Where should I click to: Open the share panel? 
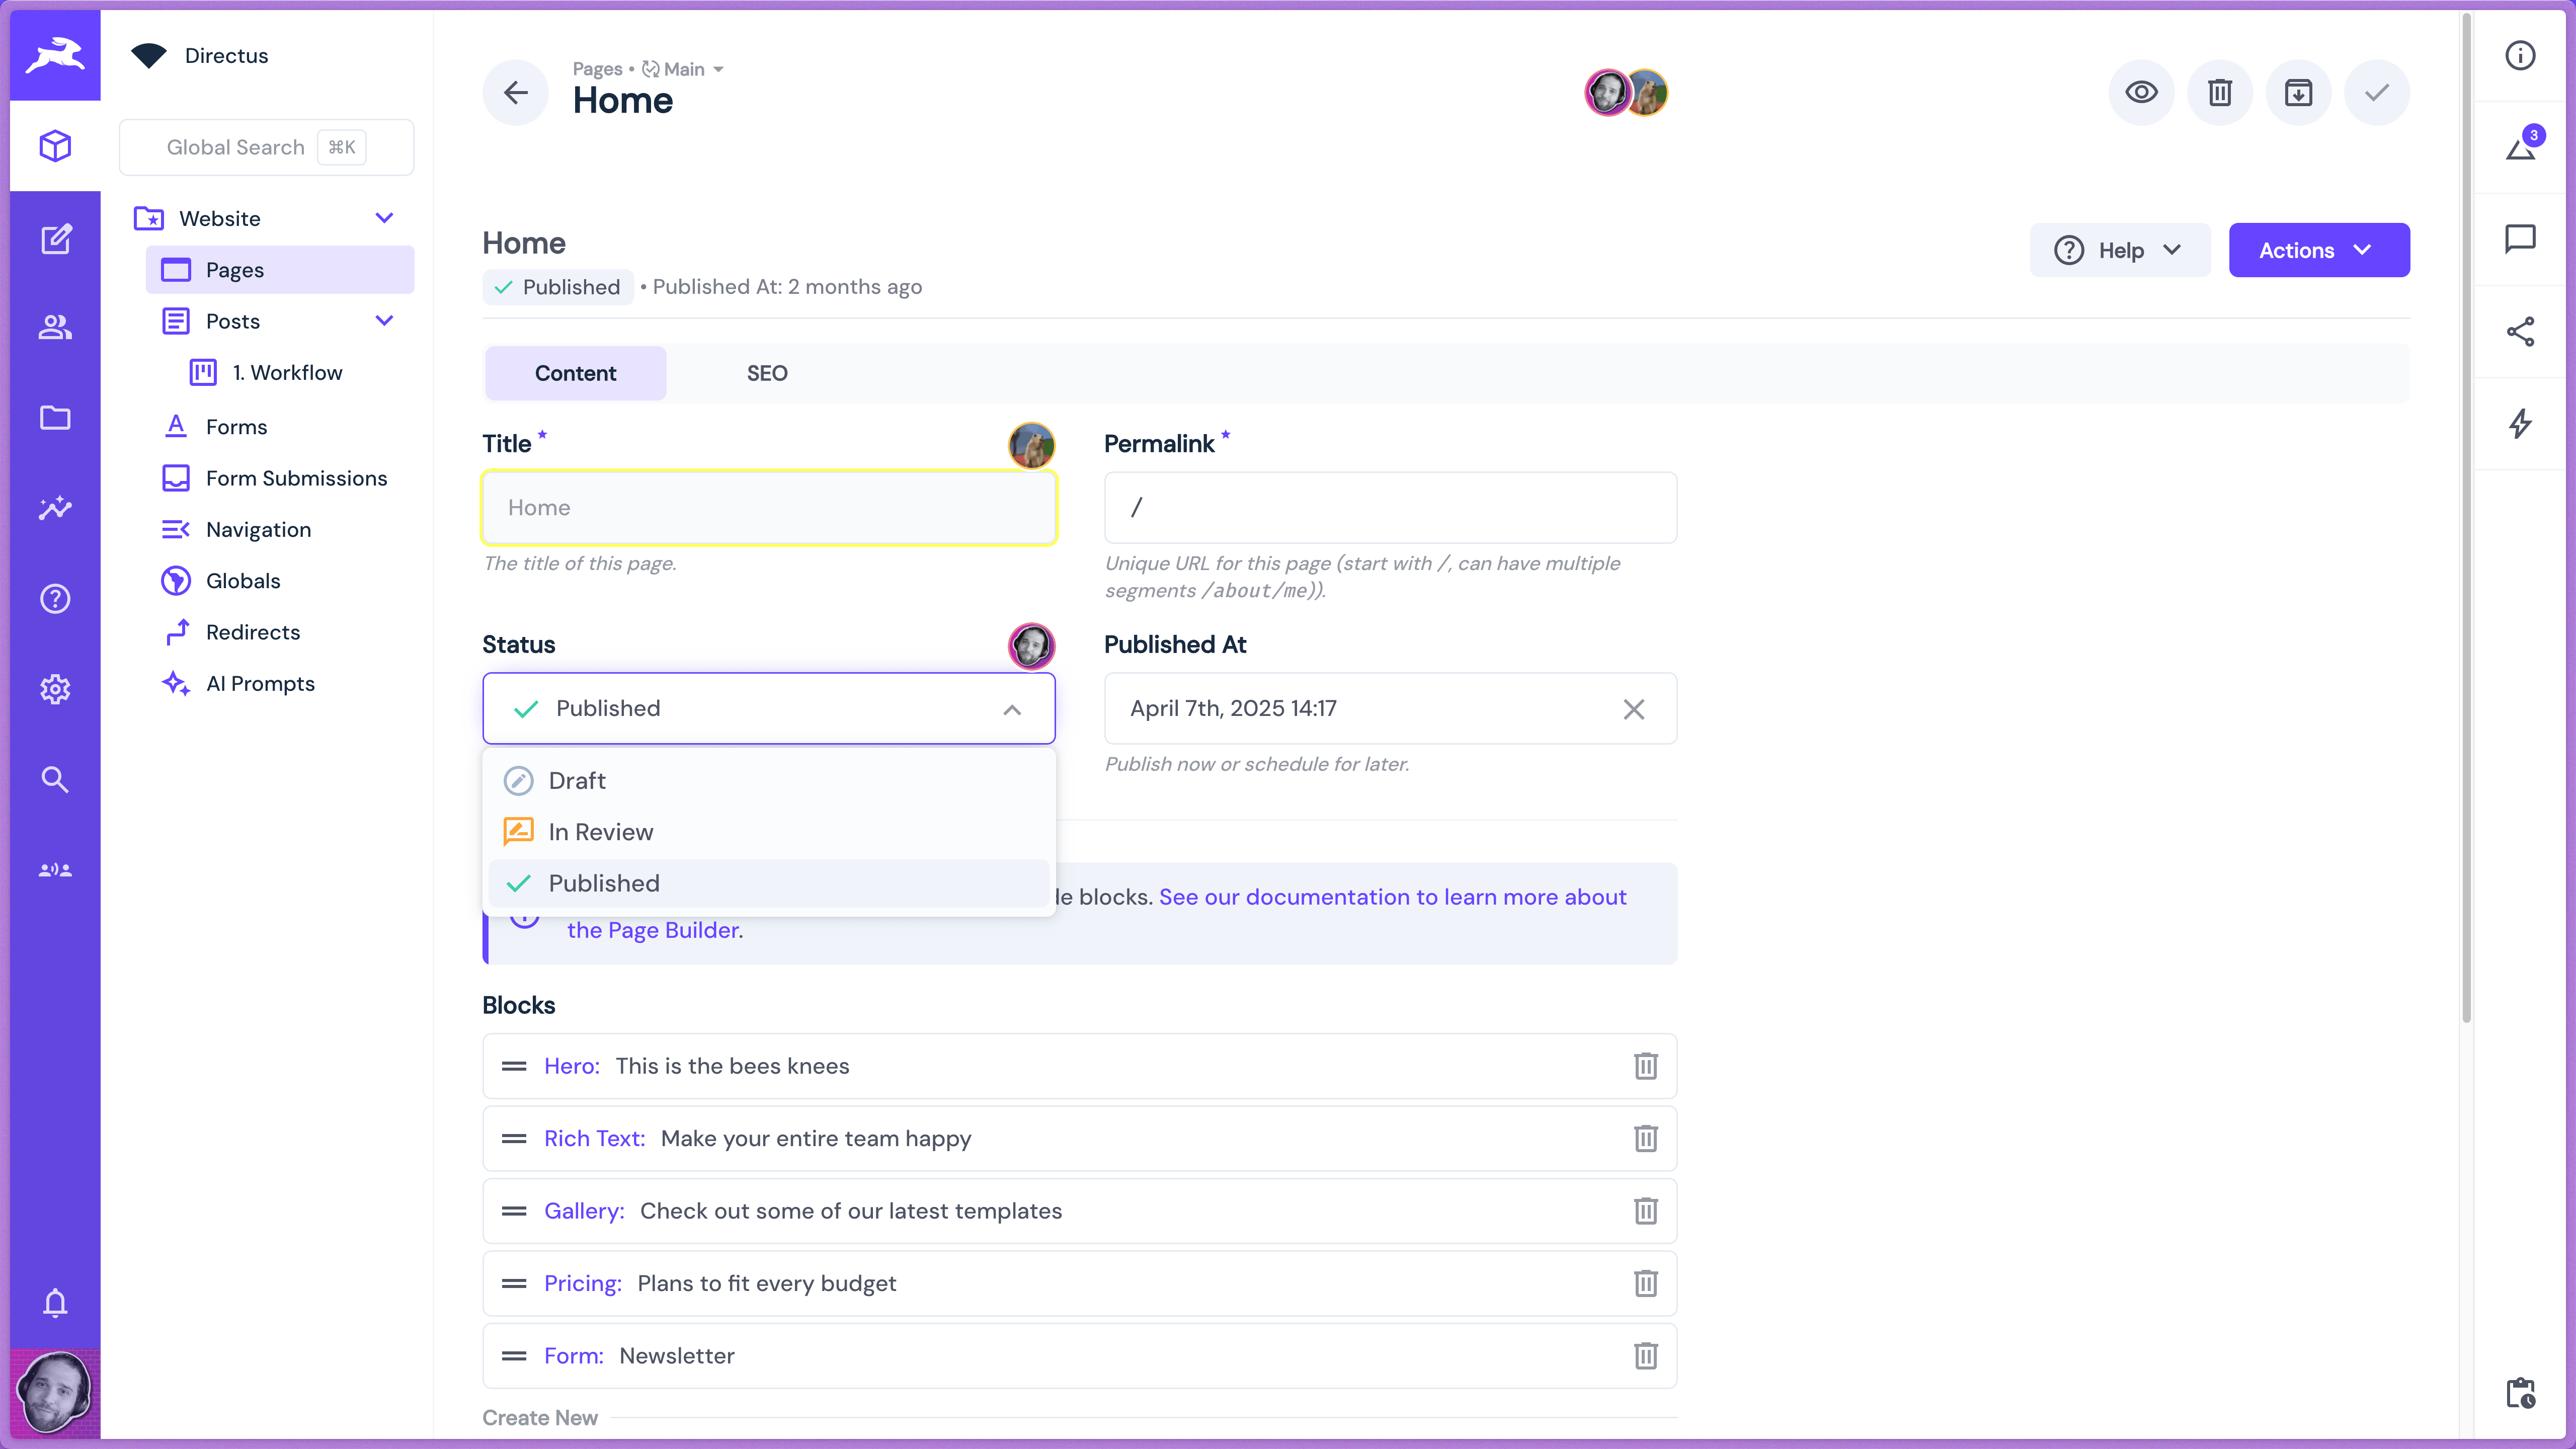pos(2521,331)
